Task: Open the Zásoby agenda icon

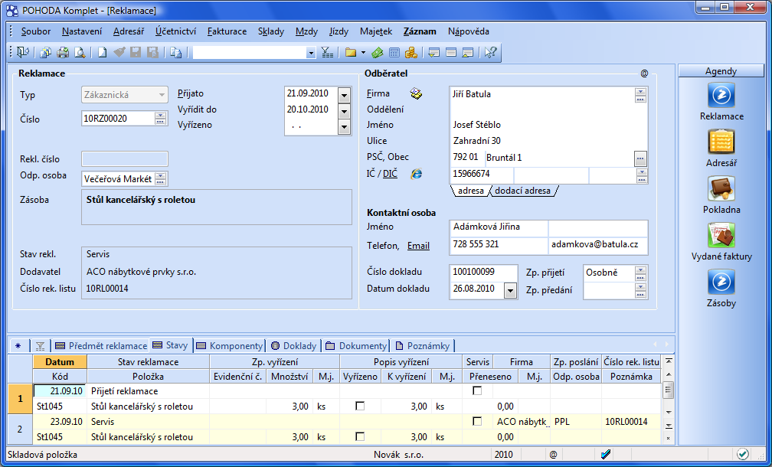Action: (721, 282)
